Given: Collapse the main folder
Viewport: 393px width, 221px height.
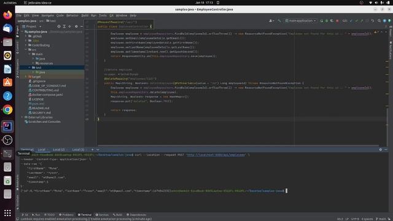Looking at the screenshot, I should pyautogui.click(x=29, y=54).
